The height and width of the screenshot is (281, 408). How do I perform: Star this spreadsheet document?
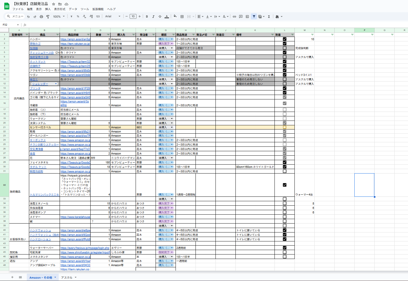(54, 4)
